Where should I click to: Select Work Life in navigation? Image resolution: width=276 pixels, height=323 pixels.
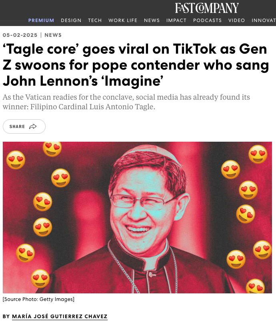coord(123,20)
